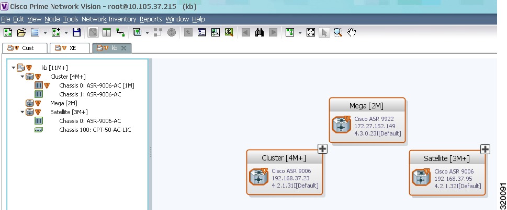Viewport: 507px width, 210px height.
Task: Click the inventory checklist toolbar icon
Action: coord(202,32)
